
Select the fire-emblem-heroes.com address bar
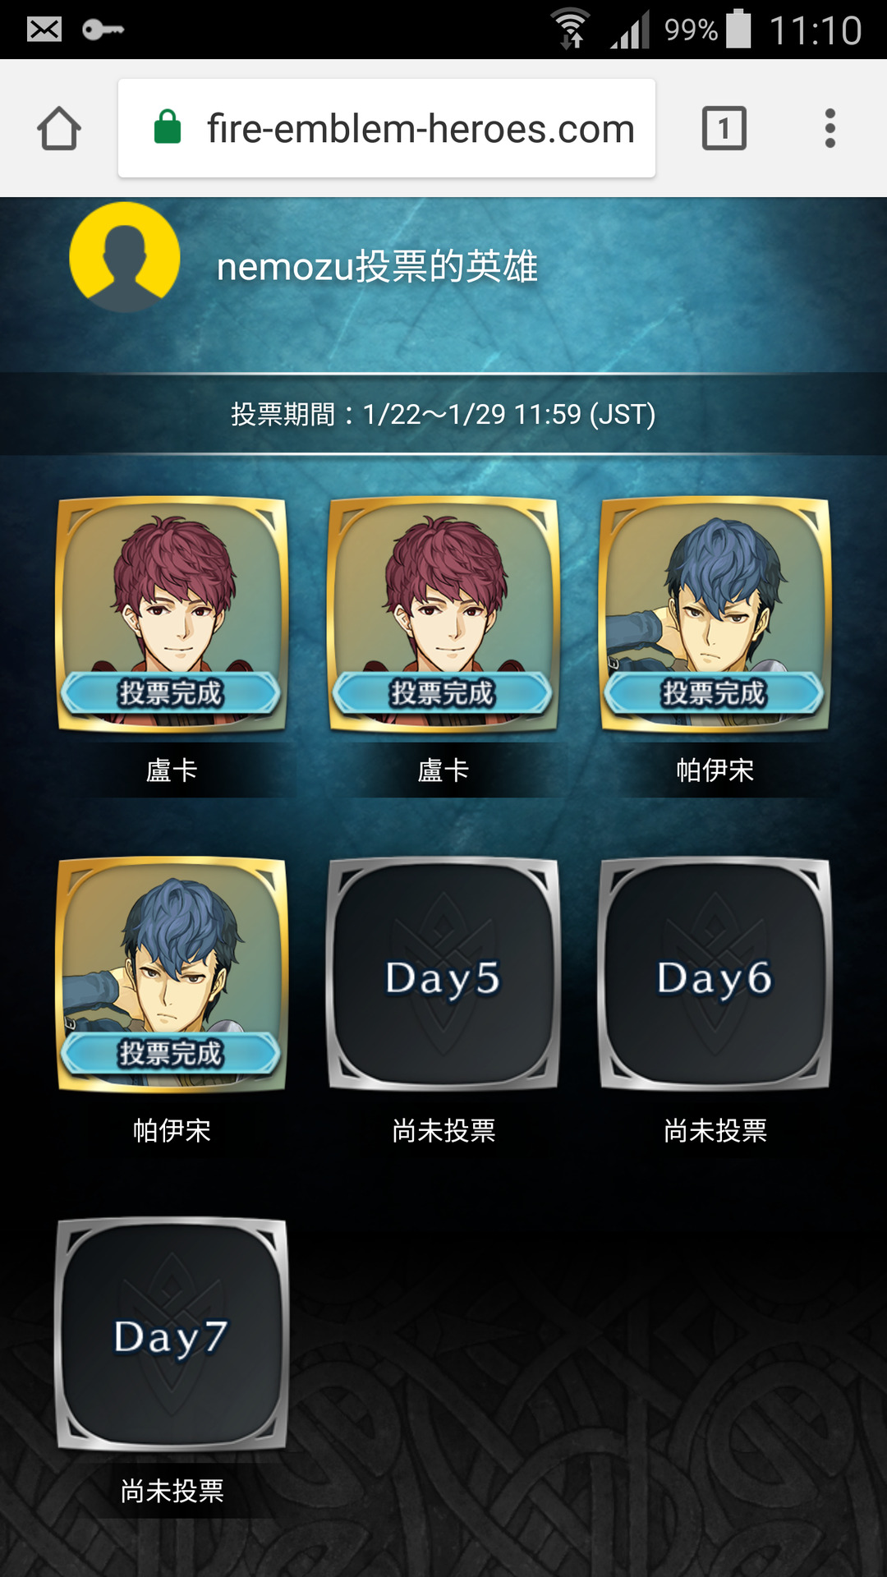[x=387, y=128]
